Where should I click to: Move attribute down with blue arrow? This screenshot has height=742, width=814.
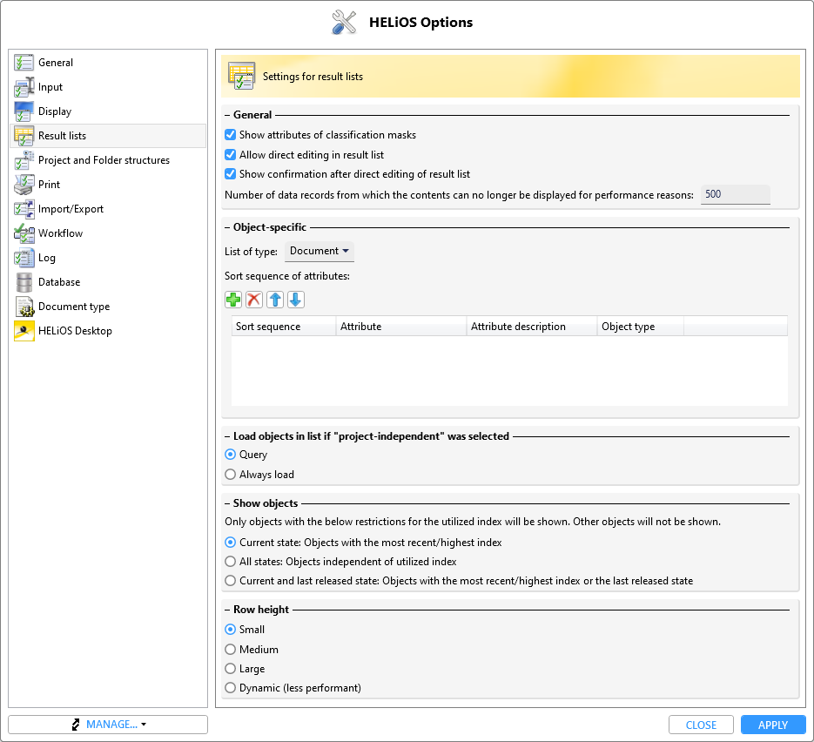click(x=296, y=300)
